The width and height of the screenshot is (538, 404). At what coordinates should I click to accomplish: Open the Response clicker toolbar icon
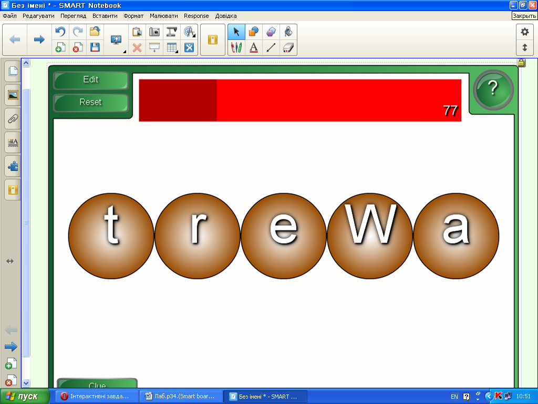pos(213,39)
